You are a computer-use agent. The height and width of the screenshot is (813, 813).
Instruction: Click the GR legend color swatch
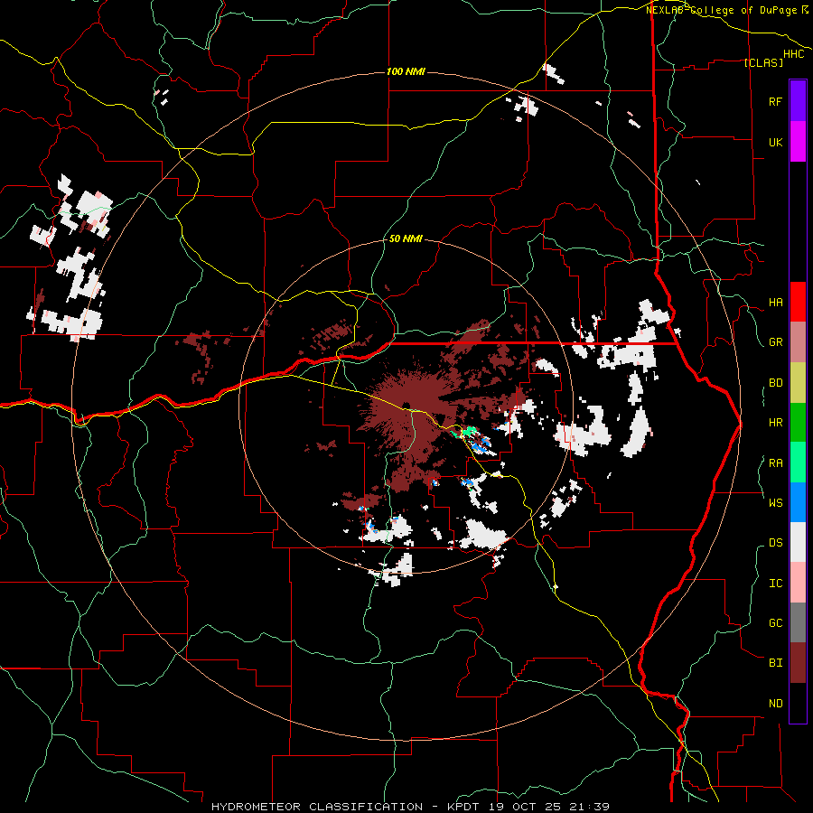pyautogui.click(x=798, y=342)
